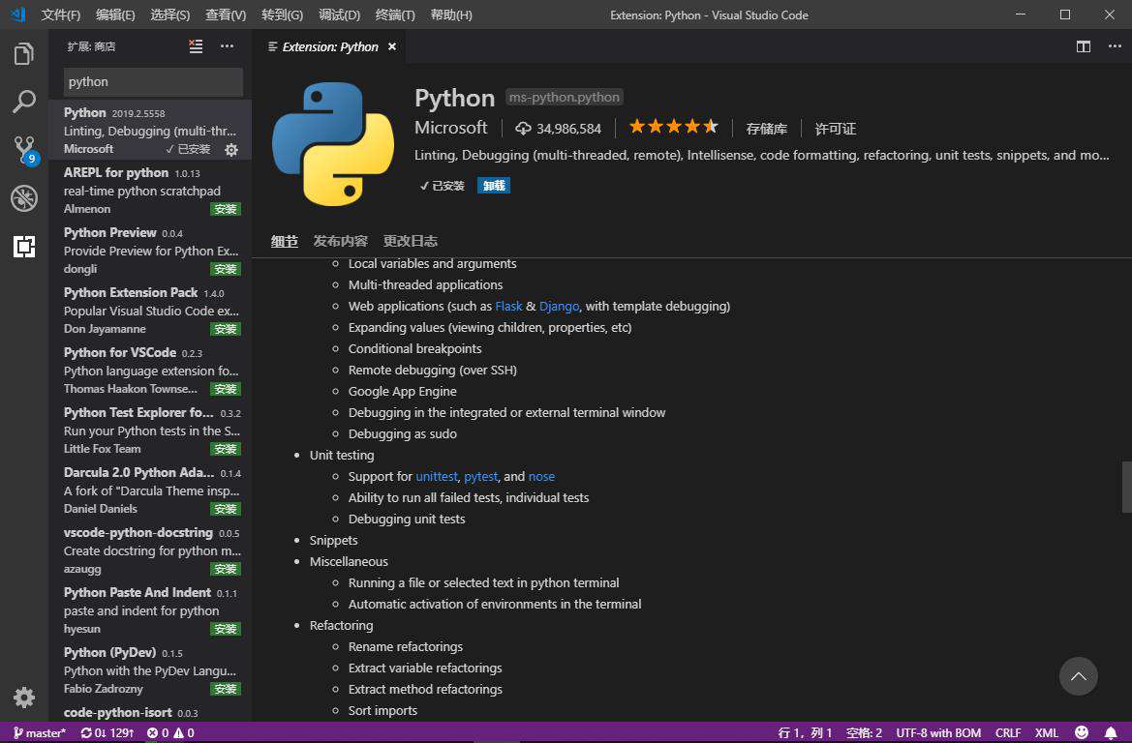This screenshot has height=743, width=1132.
Task: Open notifications bell in status bar
Action: click(x=1111, y=733)
